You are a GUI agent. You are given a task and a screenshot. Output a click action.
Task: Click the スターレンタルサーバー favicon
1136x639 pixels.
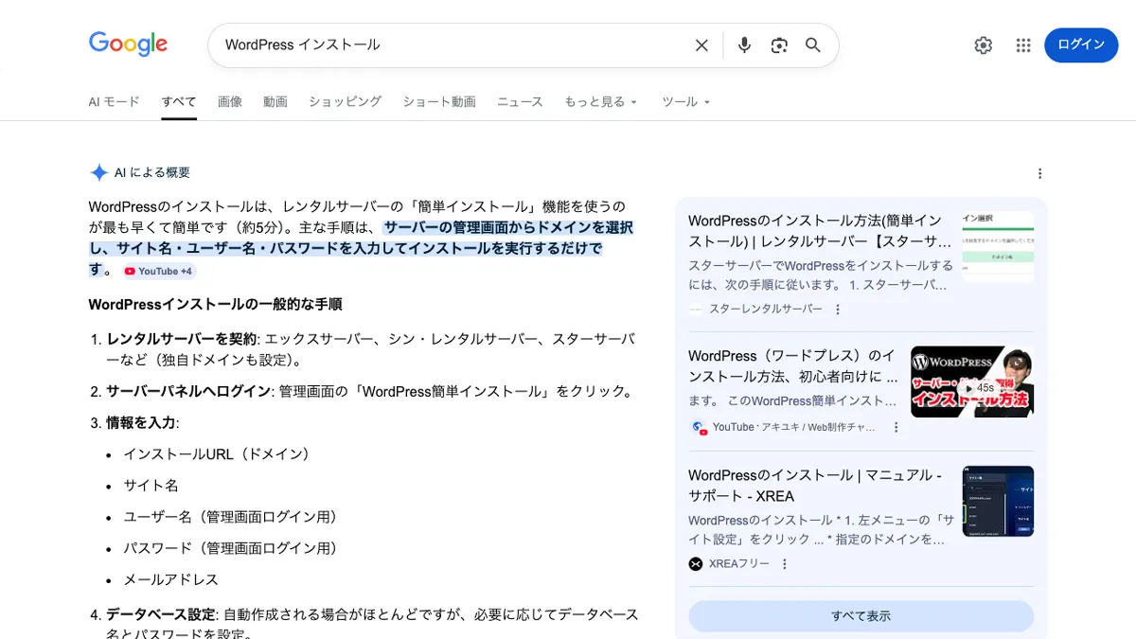(696, 310)
